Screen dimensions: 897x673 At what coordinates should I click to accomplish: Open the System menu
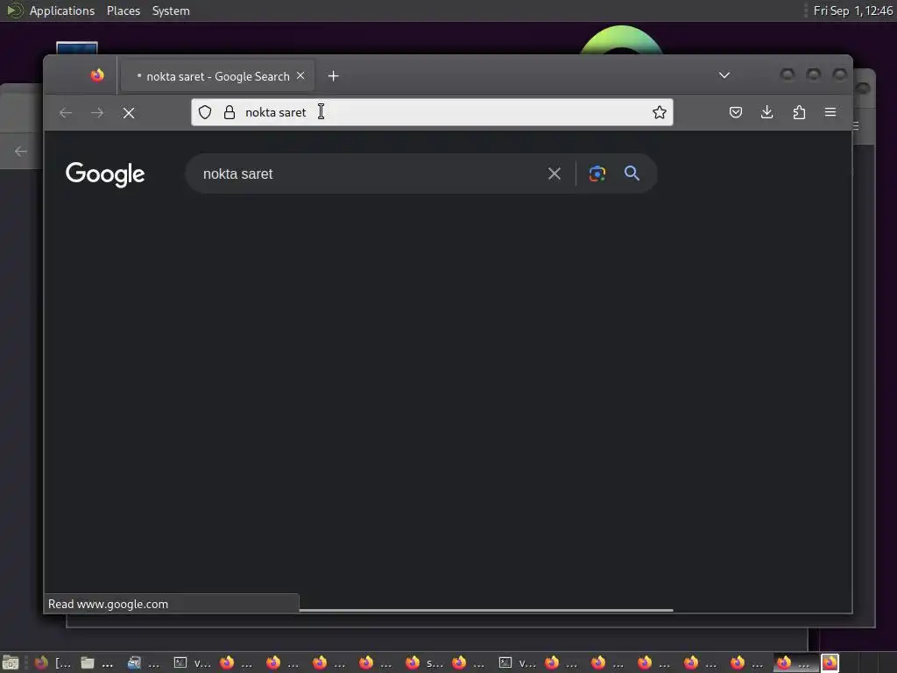click(171, 11)
